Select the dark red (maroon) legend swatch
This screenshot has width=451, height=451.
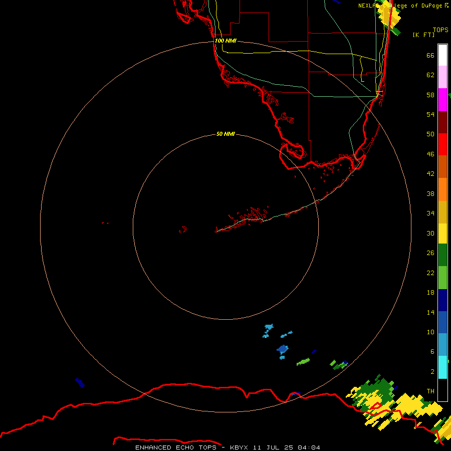pyautogui.click(x=442, y=122)
